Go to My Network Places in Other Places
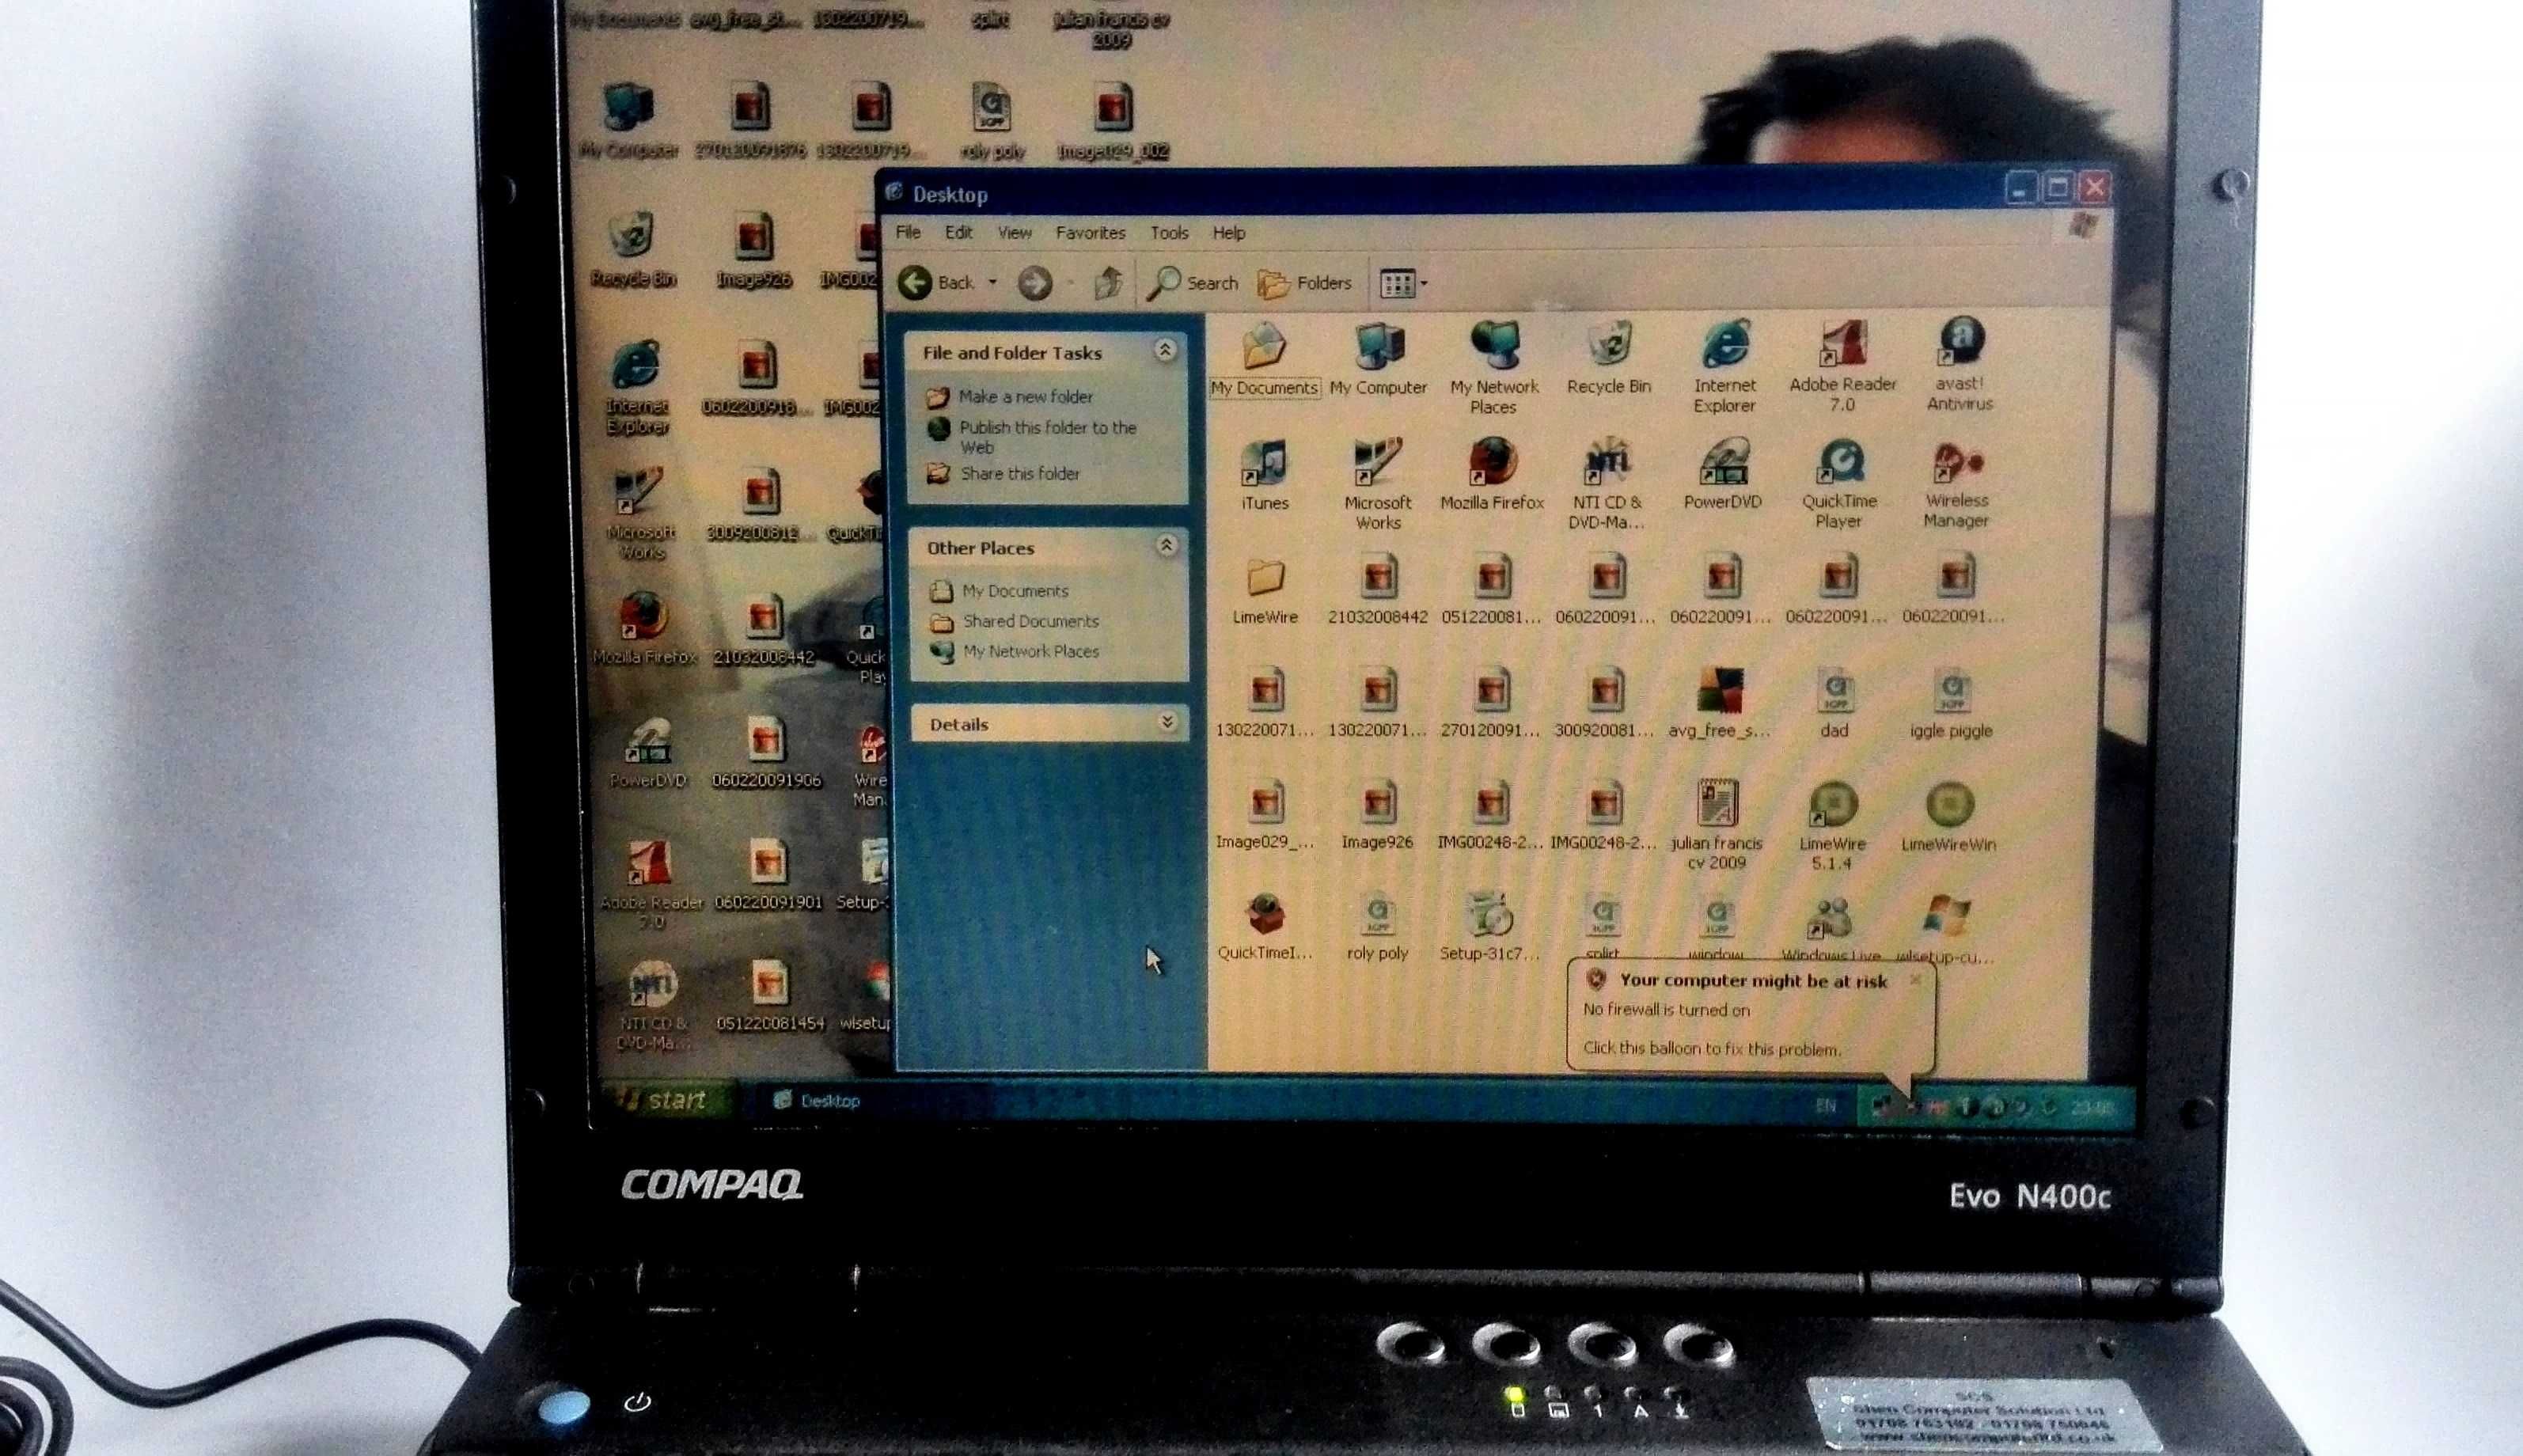2523x1456 pixels. (1015, 651)
